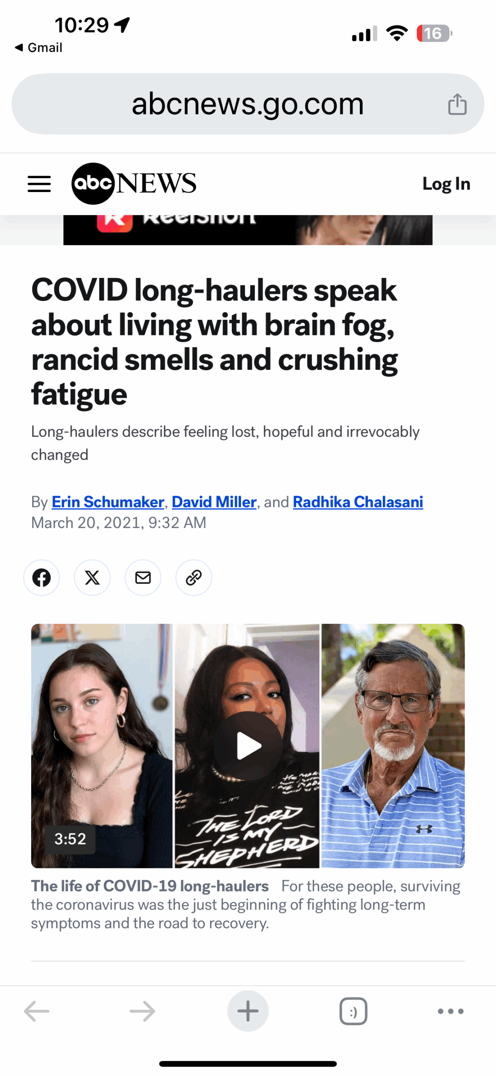Open Radhika Chalasani's author link
Viewport: 496px width, 1076px height.
coord(358,502)
